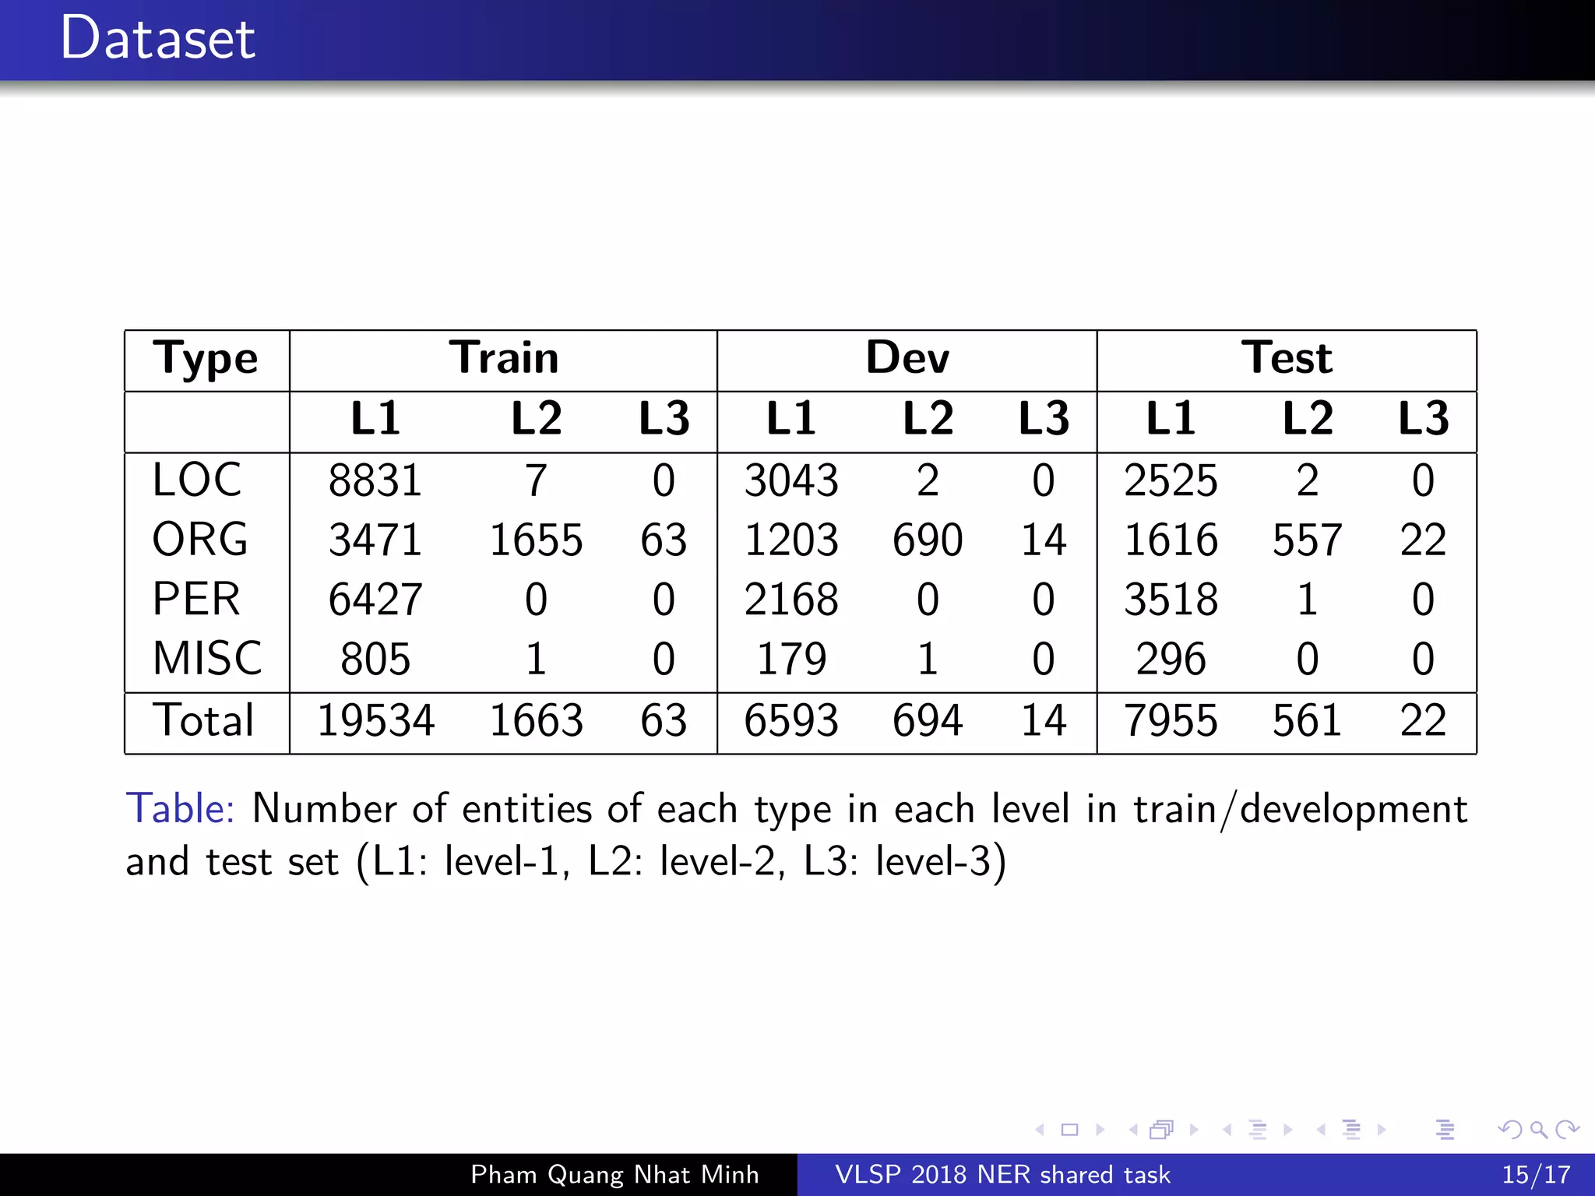Click the total 1663 cell
This screenshot has height=1196, width=1595.
[x=536, y=720]
